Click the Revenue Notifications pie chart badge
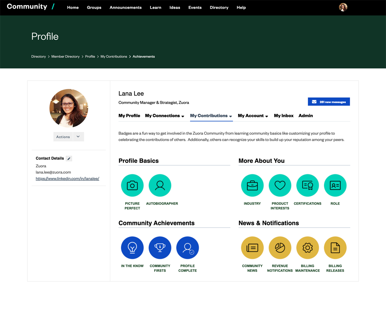 tap(280, 248)
